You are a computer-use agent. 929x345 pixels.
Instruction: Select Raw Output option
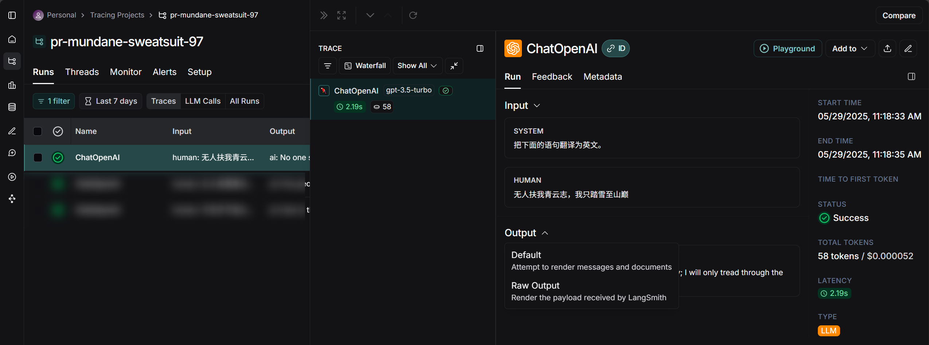coord(591,291)
